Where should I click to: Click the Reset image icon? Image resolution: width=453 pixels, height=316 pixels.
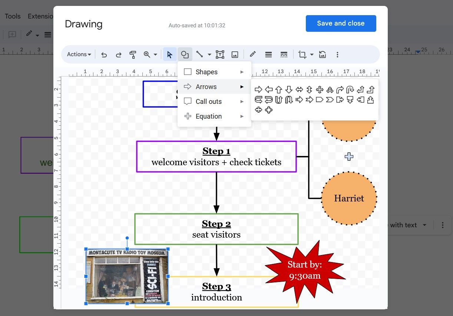(x=322, y=54)
